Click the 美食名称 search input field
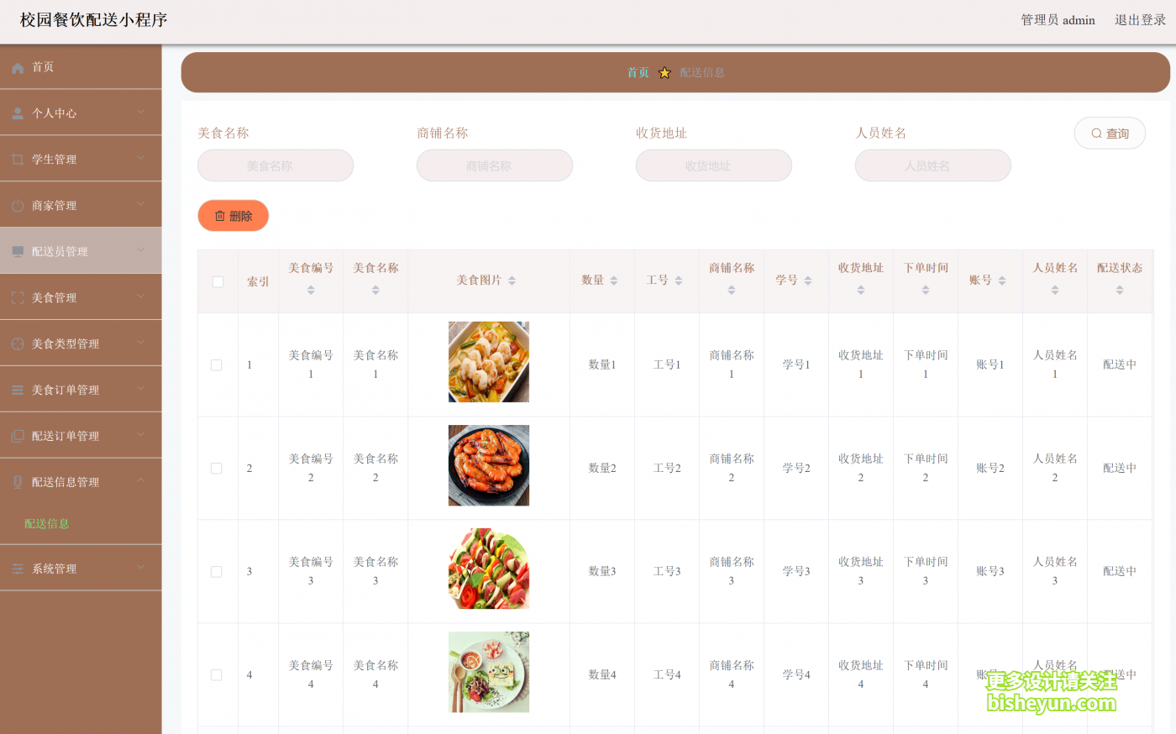Screen dimensions: 1176x734 click(275, 166)
